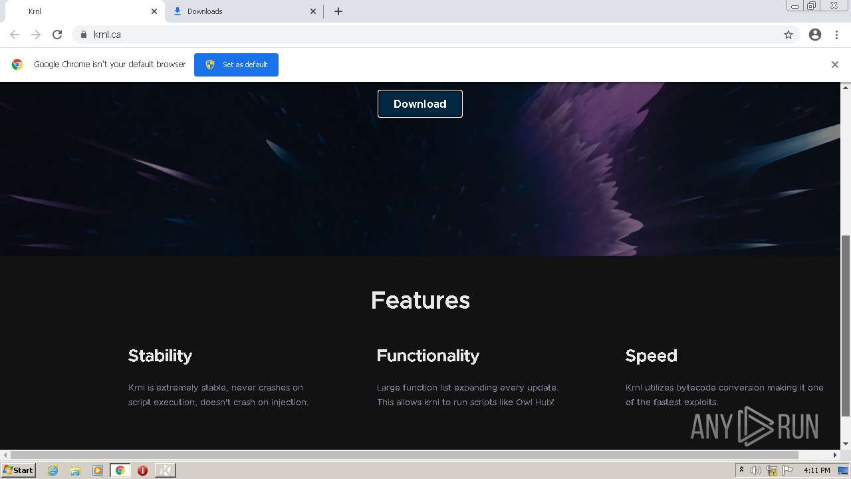Open the Krnl app in taskbar
This screenshot has height=479, width=851.
165,470
